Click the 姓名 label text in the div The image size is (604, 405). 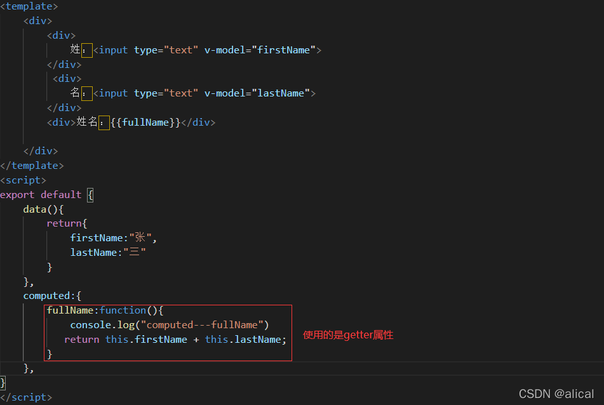(86, 123)
